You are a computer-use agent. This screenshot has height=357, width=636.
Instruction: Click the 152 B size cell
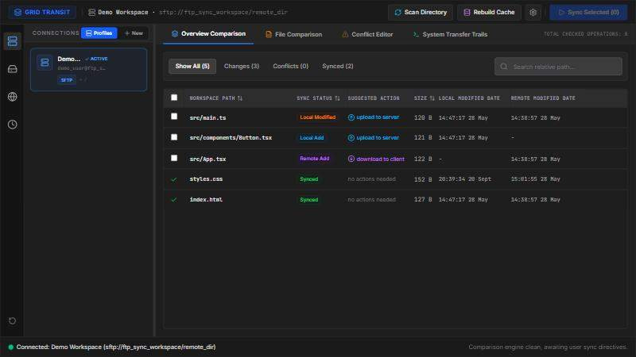(423, 179)
